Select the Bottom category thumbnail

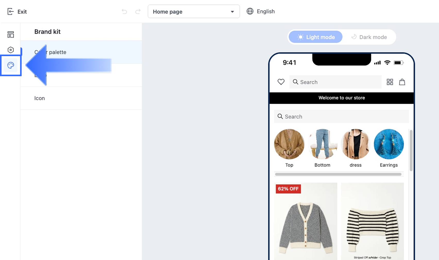[322, 144]
